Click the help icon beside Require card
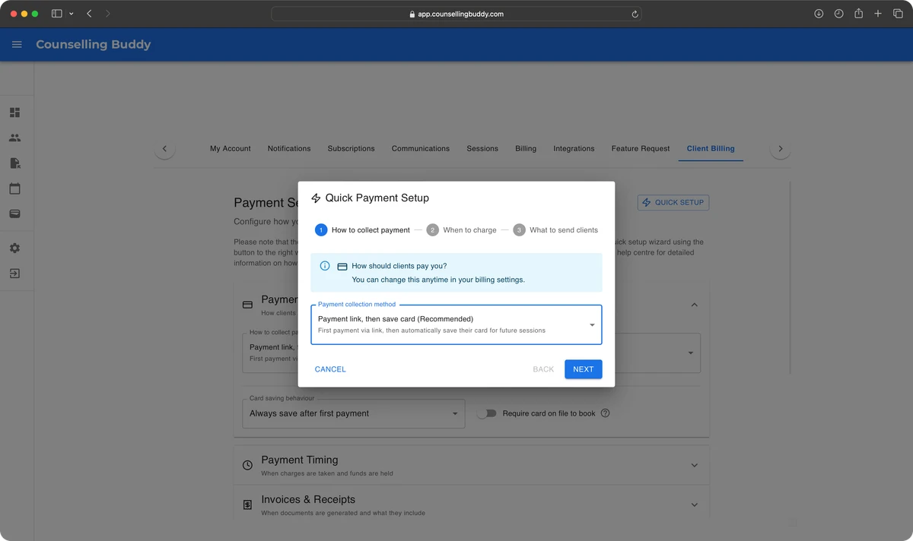913x541 pixels. point(605,413)
